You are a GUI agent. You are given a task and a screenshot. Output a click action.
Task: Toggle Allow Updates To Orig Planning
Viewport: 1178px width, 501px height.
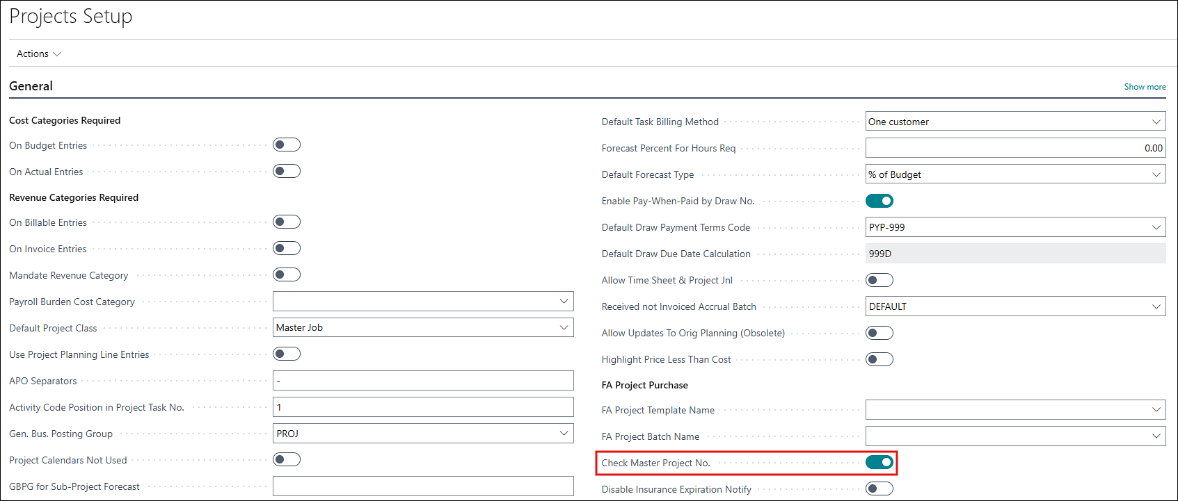(879, 333)
